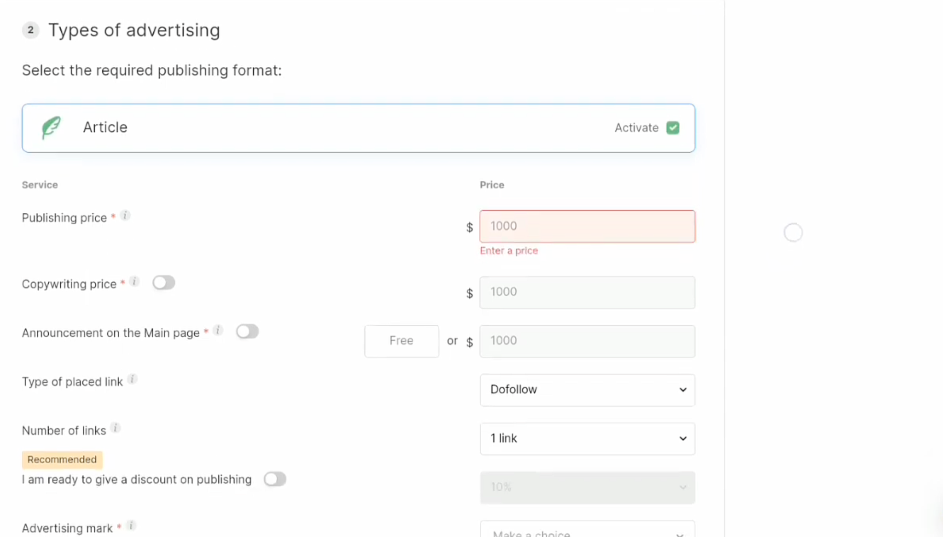Open the Publishing price info tooltip
The height and width of the screenshot is (537, 943).
point(125,215)
